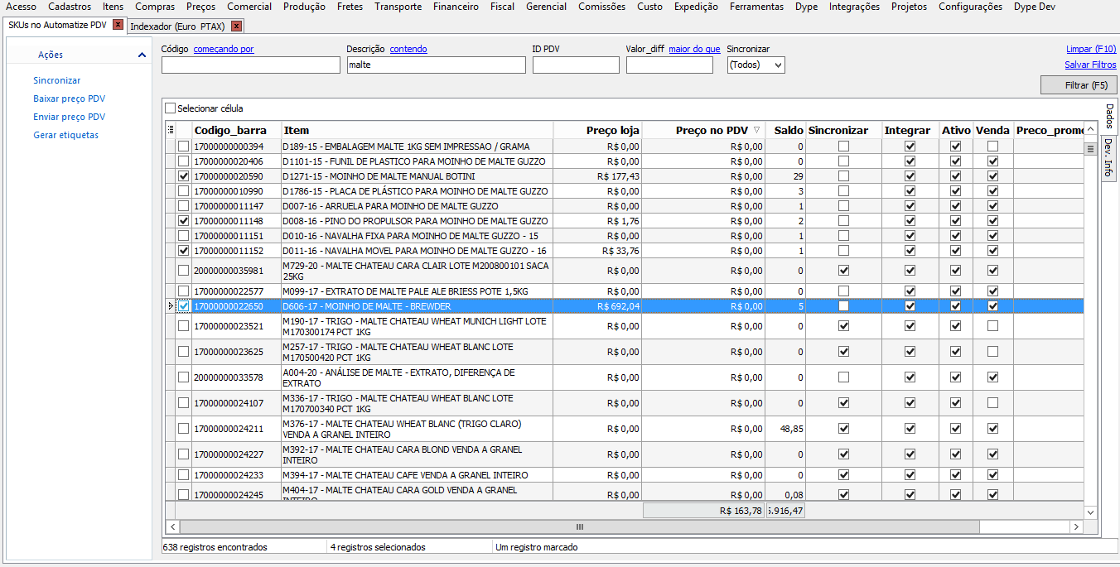The height and width of the screenshot is (567, 1120).
Task: Click horizontal scrollbar right arrow
Action: 1075,526
